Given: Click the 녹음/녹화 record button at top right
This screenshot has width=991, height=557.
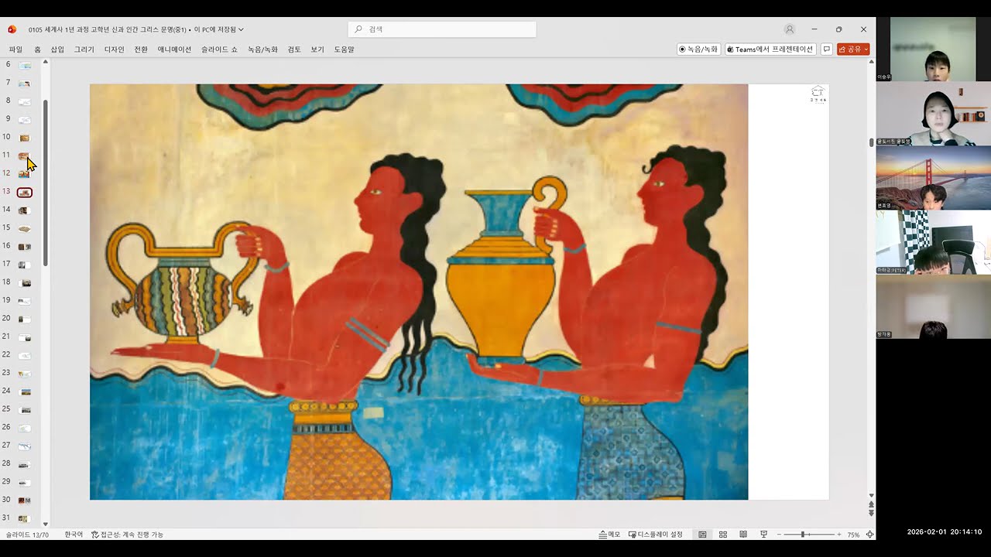Looking at the screenshot, I should click(x=699, y=49).
